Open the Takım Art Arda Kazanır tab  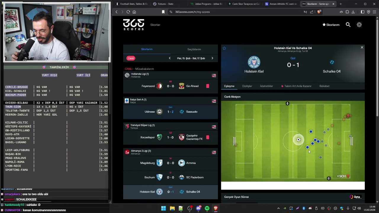coord(296,86)
